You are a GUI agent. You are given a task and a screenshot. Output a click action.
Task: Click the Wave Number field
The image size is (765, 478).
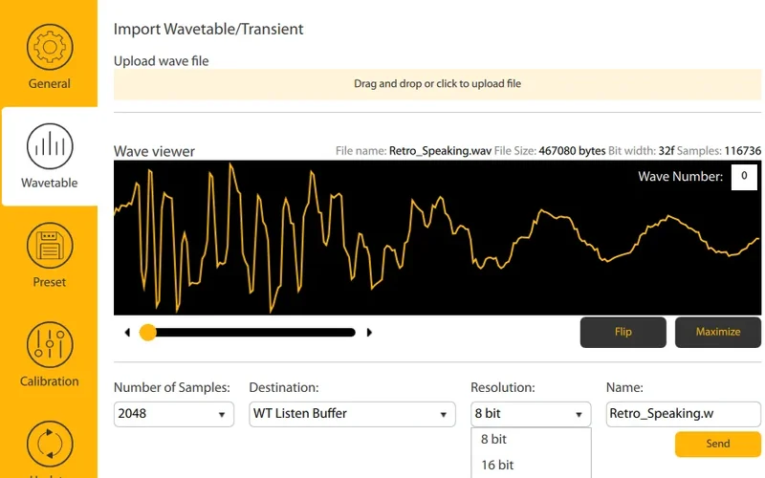[x=744, y=177]
